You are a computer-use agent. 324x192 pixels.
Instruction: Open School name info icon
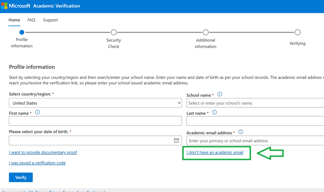(x=220, y=94)
